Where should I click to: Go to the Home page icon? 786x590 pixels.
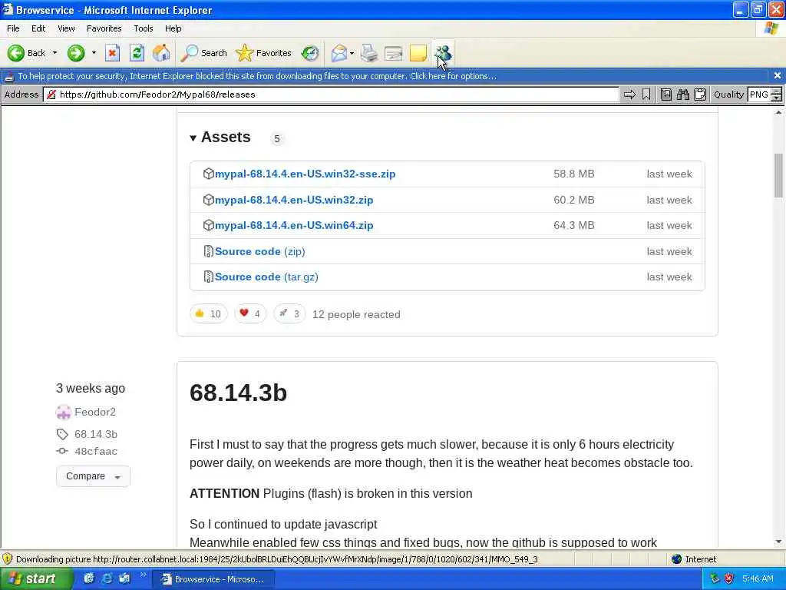tap(161, 53)
